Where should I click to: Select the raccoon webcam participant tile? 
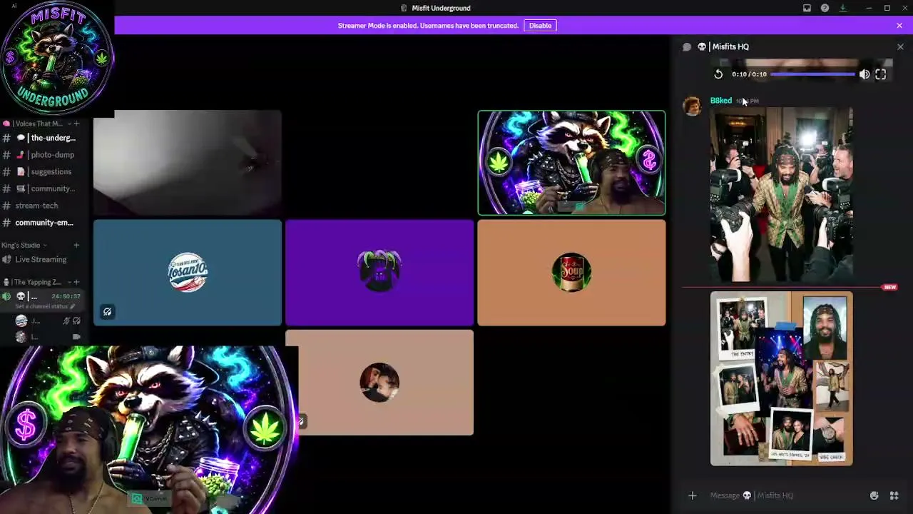(x=571, y=163)
